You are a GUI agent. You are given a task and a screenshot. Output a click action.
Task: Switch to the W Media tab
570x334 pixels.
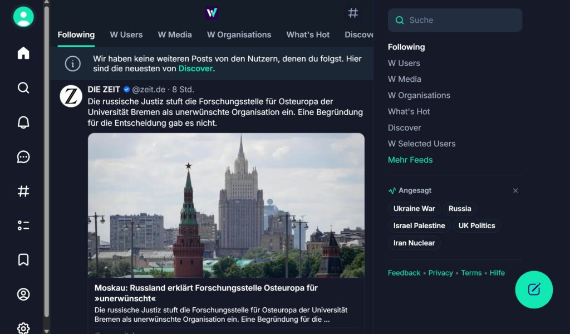175,35
